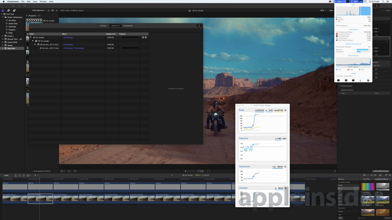This screenshot has height=220, width=392.
Task: Select All Video smart collection
Action: coord(12,20)
